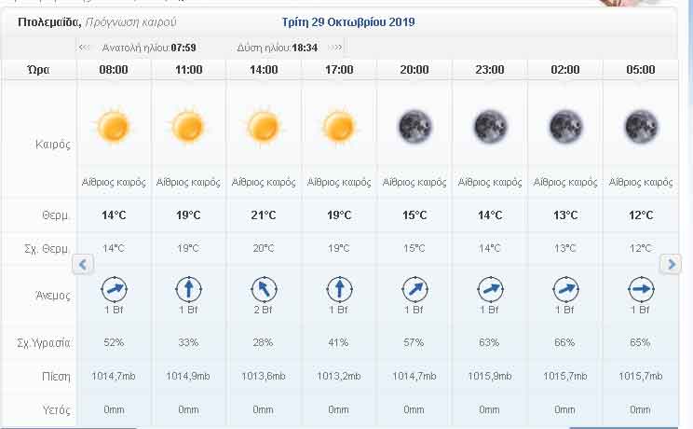Click the sun icon for 14:00
This screenshot has height=429, width=693.
coord(264,125)
